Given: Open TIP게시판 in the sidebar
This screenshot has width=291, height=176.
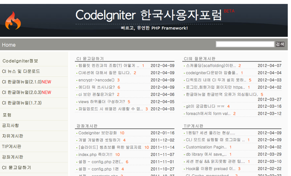Looking at the screenshot, I should coord(11,146).
